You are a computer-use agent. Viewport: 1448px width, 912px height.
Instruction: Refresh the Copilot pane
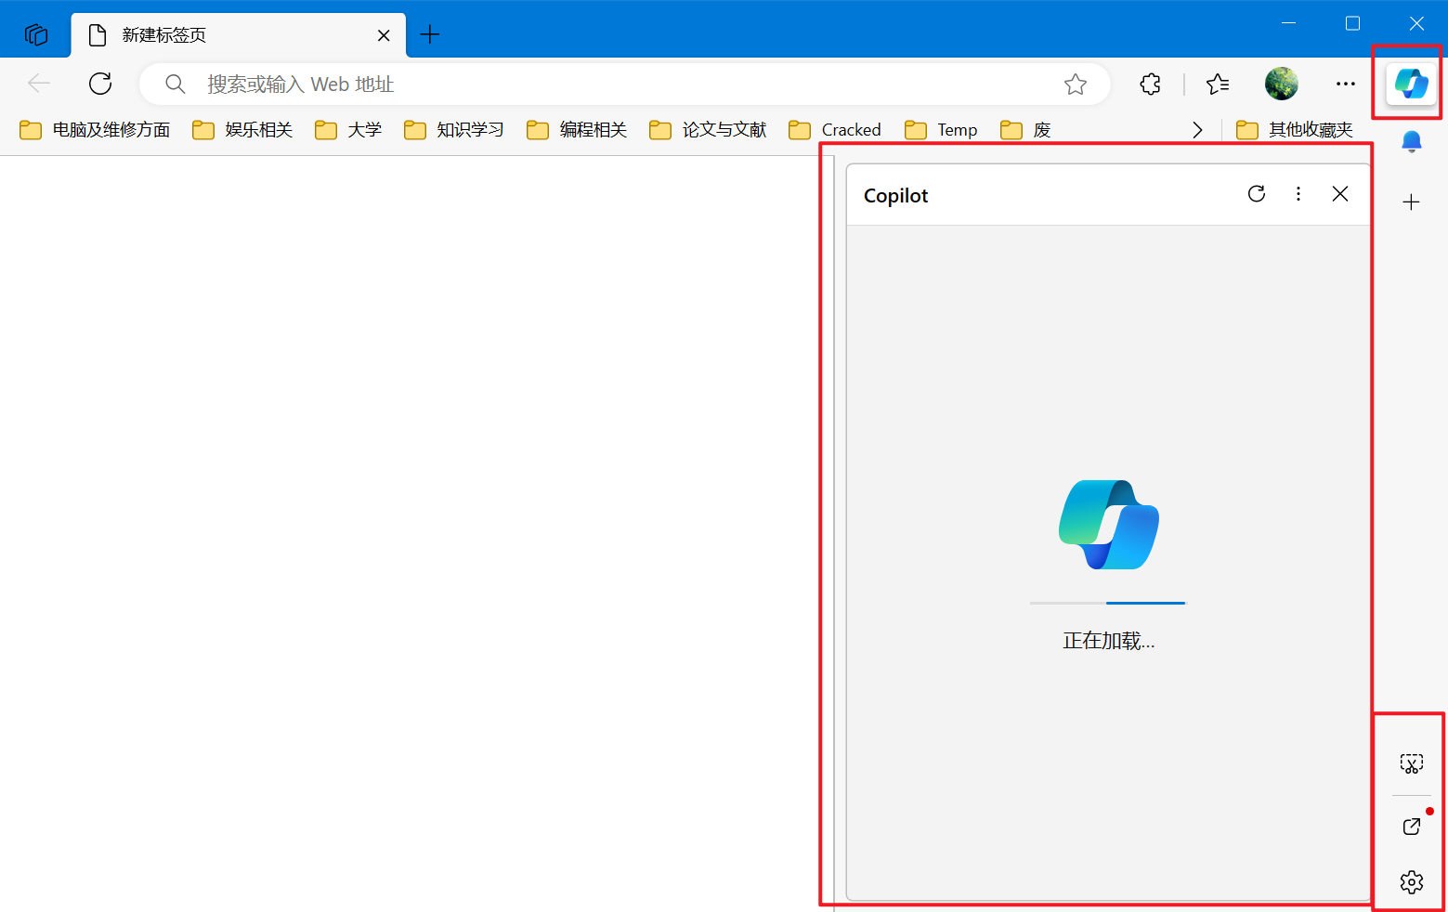(x=1256, y=193)
